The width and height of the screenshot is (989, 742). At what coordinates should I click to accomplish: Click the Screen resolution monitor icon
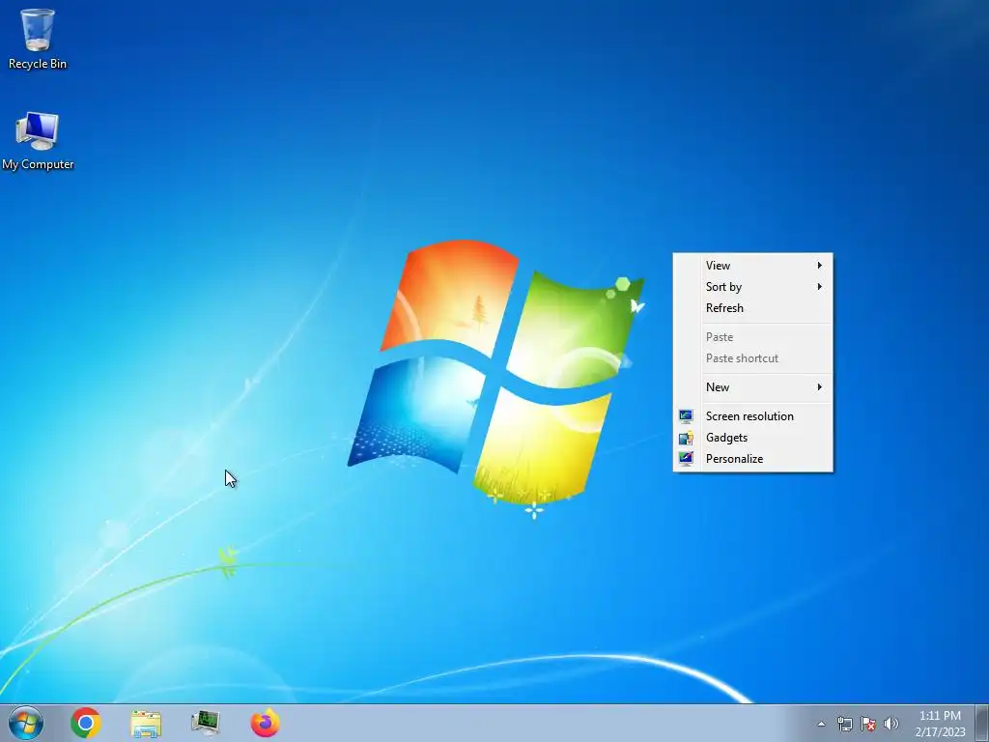coord(687,416)
